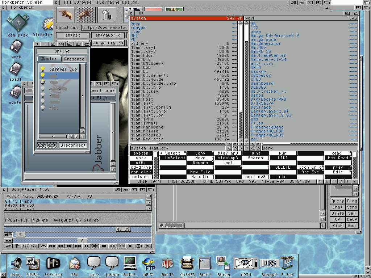Click the SongPlayer playlist down arrow

click(x=149, y=208)
